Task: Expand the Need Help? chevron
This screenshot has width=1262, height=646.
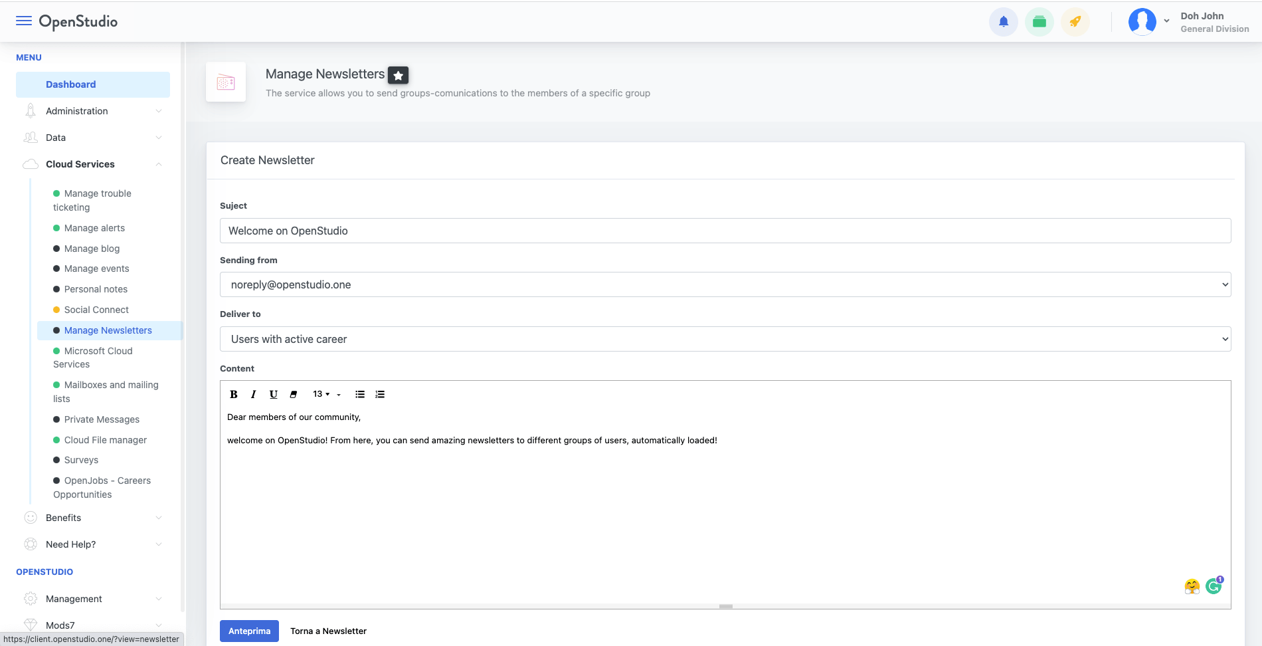Action: (159, 544)
